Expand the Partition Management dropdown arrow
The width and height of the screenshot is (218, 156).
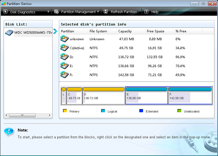coord(98,12)
